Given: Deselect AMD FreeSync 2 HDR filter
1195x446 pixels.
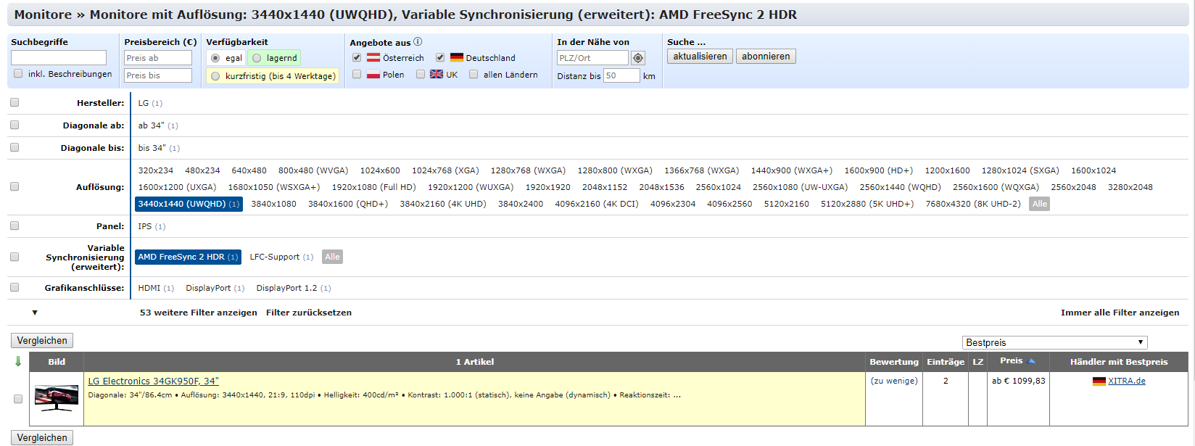Looking at the screenshot, I should click(188, 257).
